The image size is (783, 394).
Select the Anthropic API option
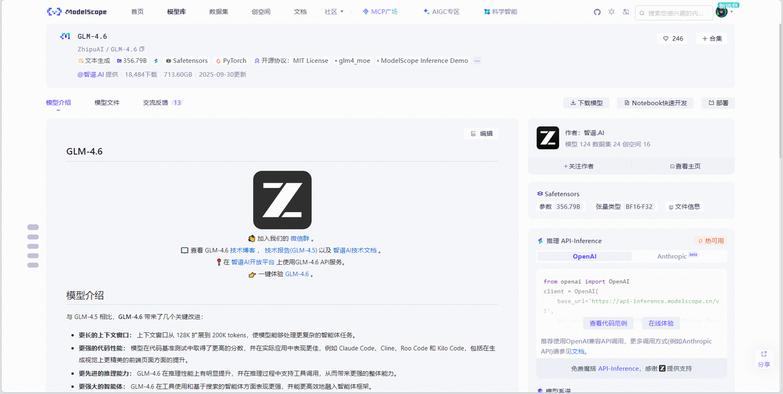672,256
